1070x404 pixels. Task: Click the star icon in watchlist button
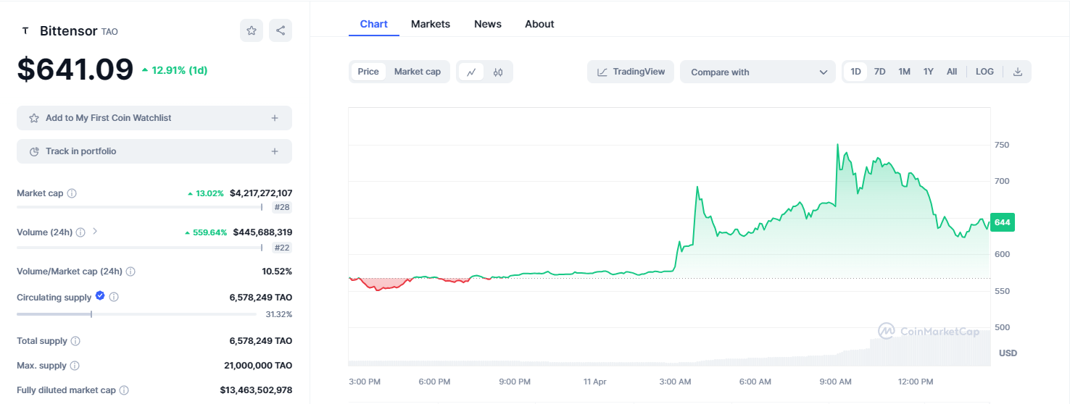click(33, 118)
